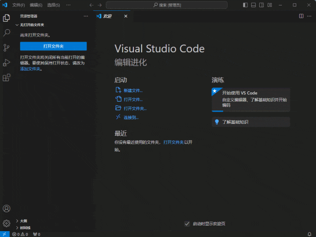Click 打开文件夹 link in 最近 section
The image size is (316, 237).
pyautogui.click(x=173, y=142)
